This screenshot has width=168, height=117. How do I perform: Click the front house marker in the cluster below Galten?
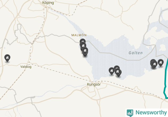[154, 64]
